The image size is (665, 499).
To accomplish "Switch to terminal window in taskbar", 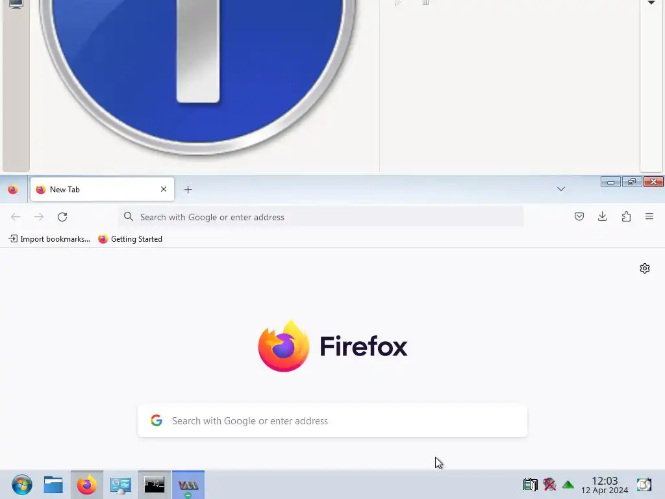I will (155, 485).
